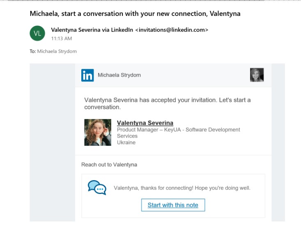Open the Valentyna Severina profile name link
The image size is (301, 237).
click(145, 123)
